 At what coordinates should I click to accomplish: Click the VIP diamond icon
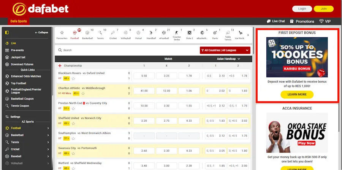[321, 21]
